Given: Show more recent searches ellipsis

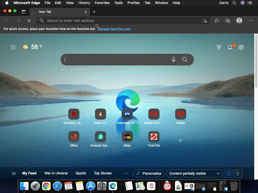Looking at the screenshot, I should tap(132, 69).
